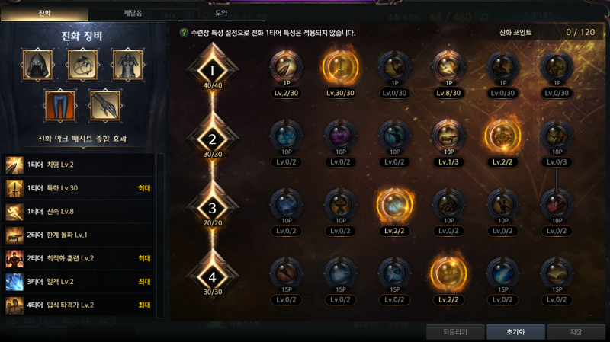The height and width of the screenshot is (342, 610).
Task: Select the tier 1 swiftness node Lv.8/30
Action: click(x=448, y=67)
